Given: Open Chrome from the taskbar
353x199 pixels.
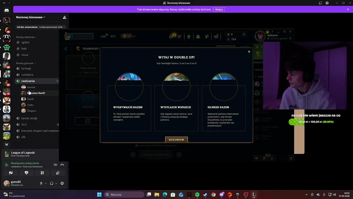Looking at the screenshot, I should 213,195.
